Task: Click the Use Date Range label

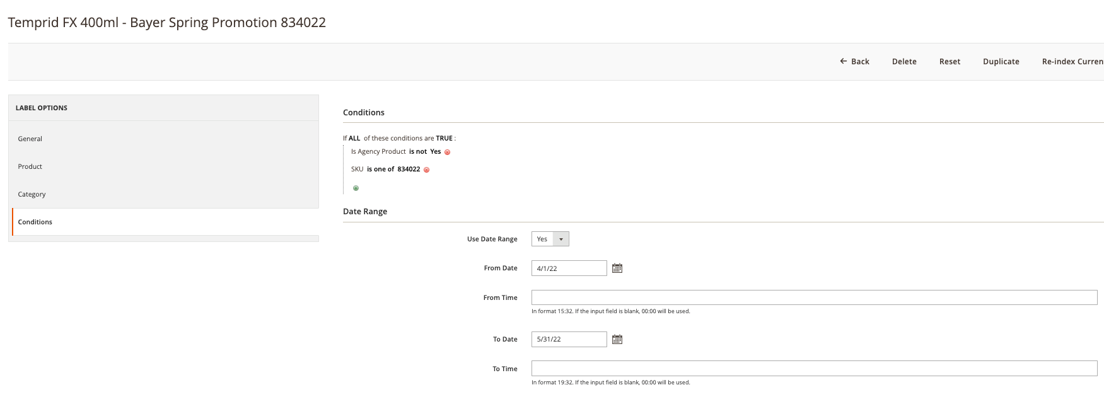Action: coord(492,239)
